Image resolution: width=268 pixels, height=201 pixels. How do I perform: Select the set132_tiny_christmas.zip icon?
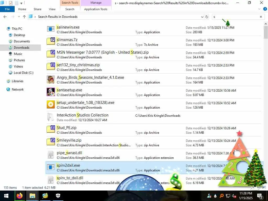(51, 66)
